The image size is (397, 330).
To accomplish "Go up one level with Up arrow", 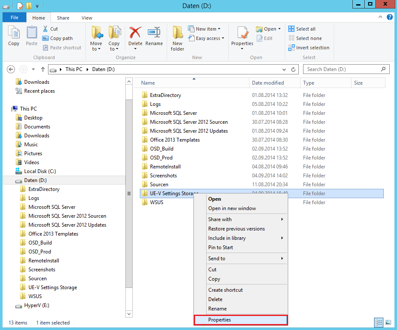I will 43,69.
